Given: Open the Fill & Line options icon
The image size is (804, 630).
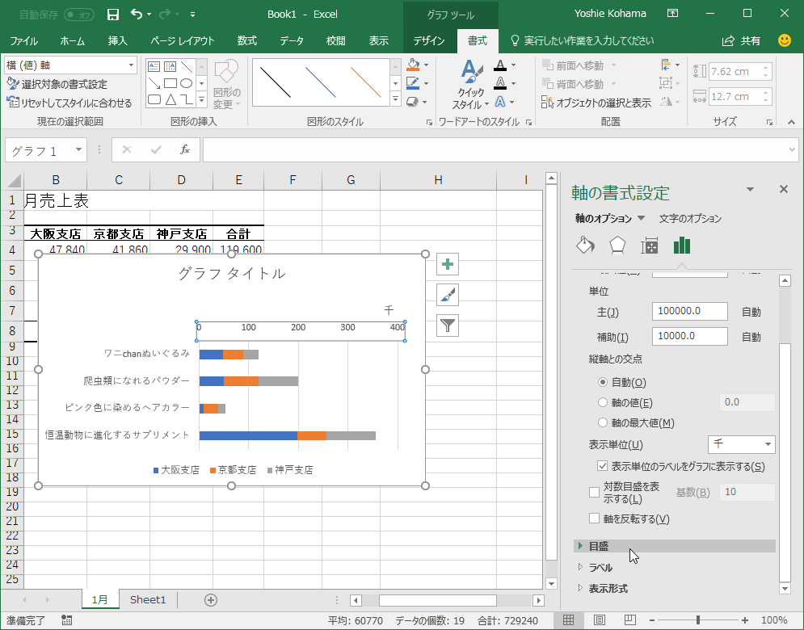Looking at the screenshot, I should click(x=585, y=246).
